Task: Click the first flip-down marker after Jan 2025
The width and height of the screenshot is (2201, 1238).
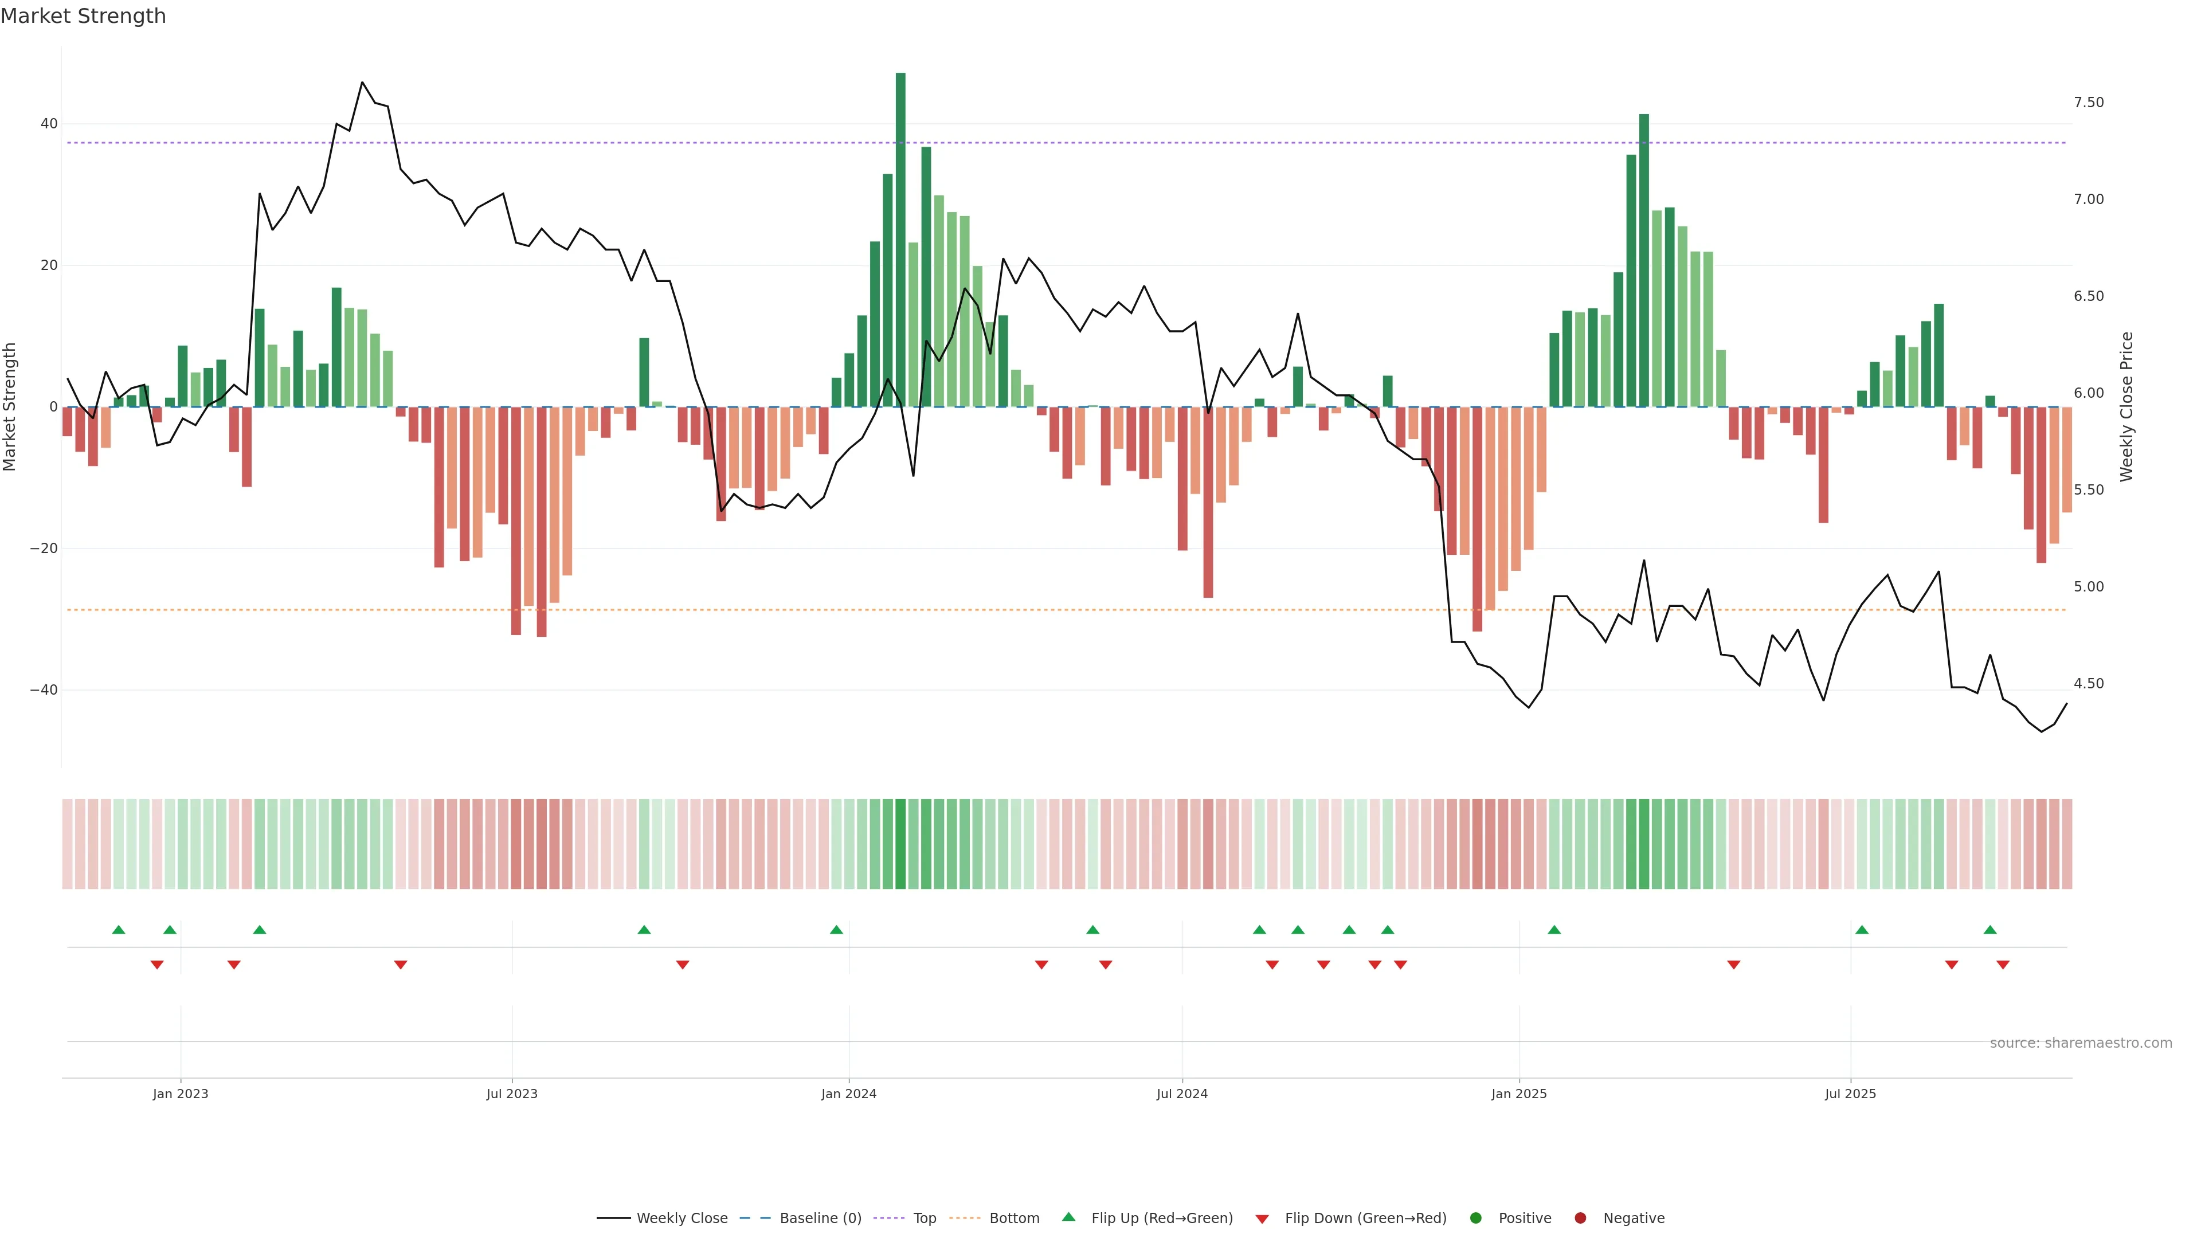Action: pyautogui.click(x=1734, y=965)
